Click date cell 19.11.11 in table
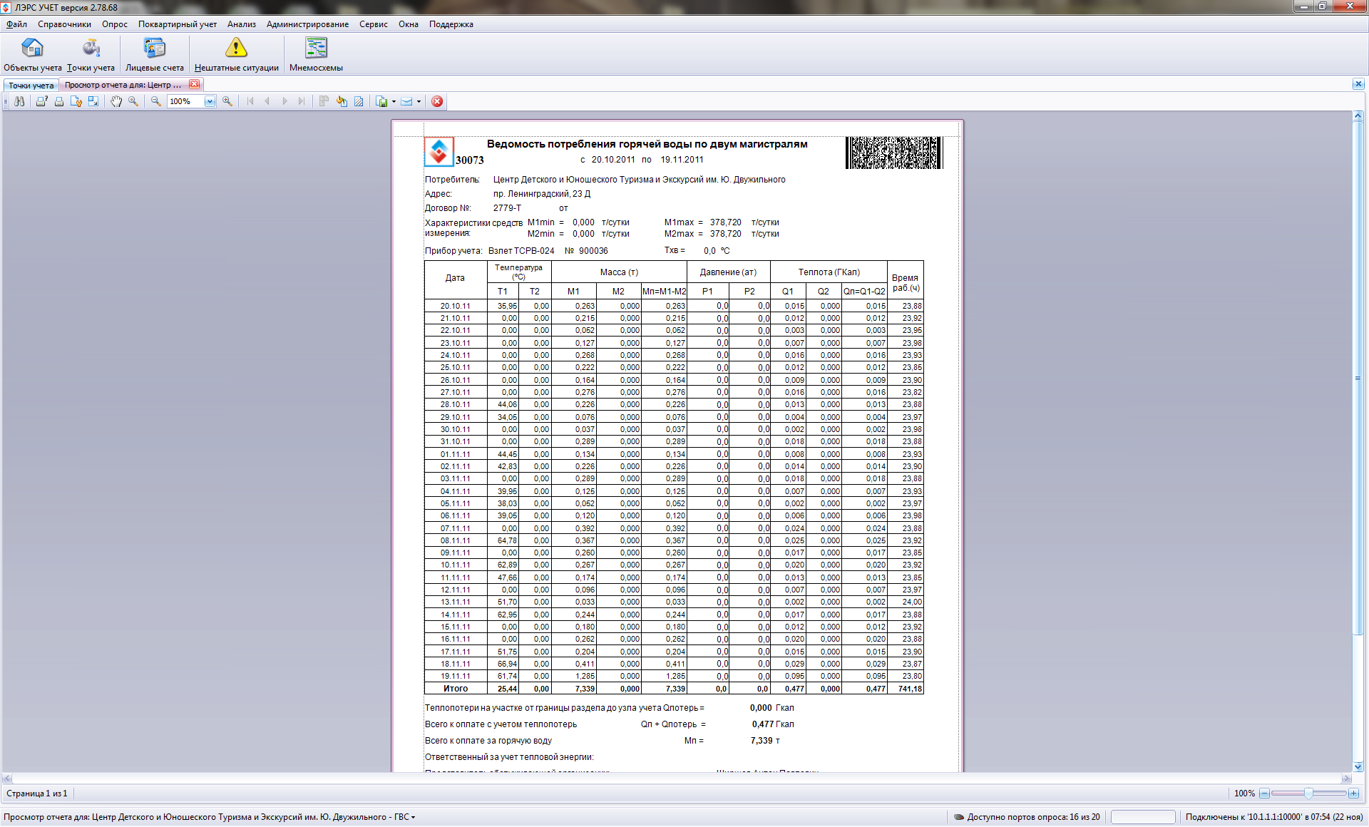 pyautogui.click(x=455, y=676)
